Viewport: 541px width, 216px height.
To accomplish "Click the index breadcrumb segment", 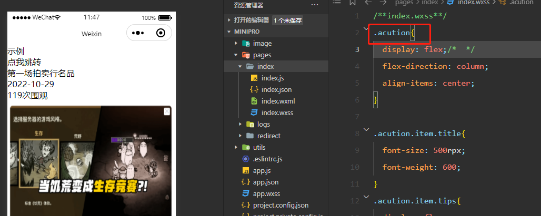I will coord(430,3).
